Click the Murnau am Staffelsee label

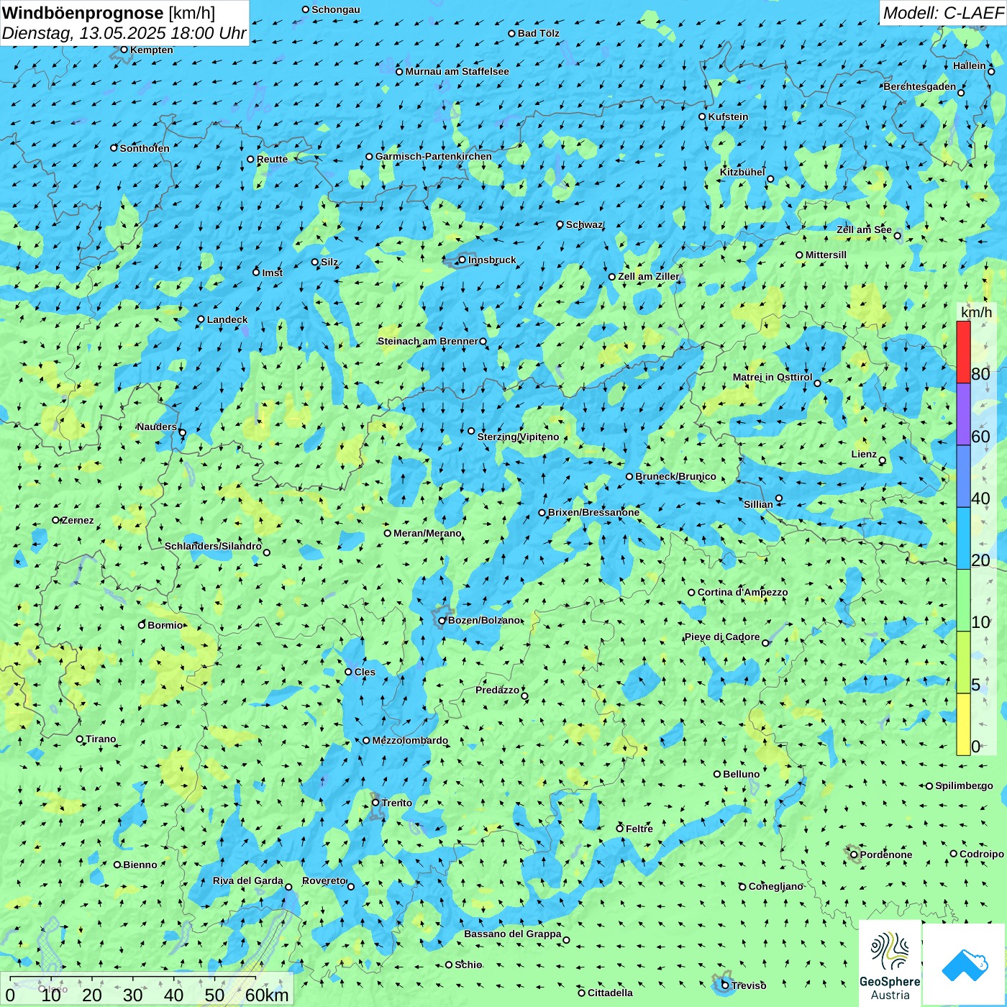point(457,71)
